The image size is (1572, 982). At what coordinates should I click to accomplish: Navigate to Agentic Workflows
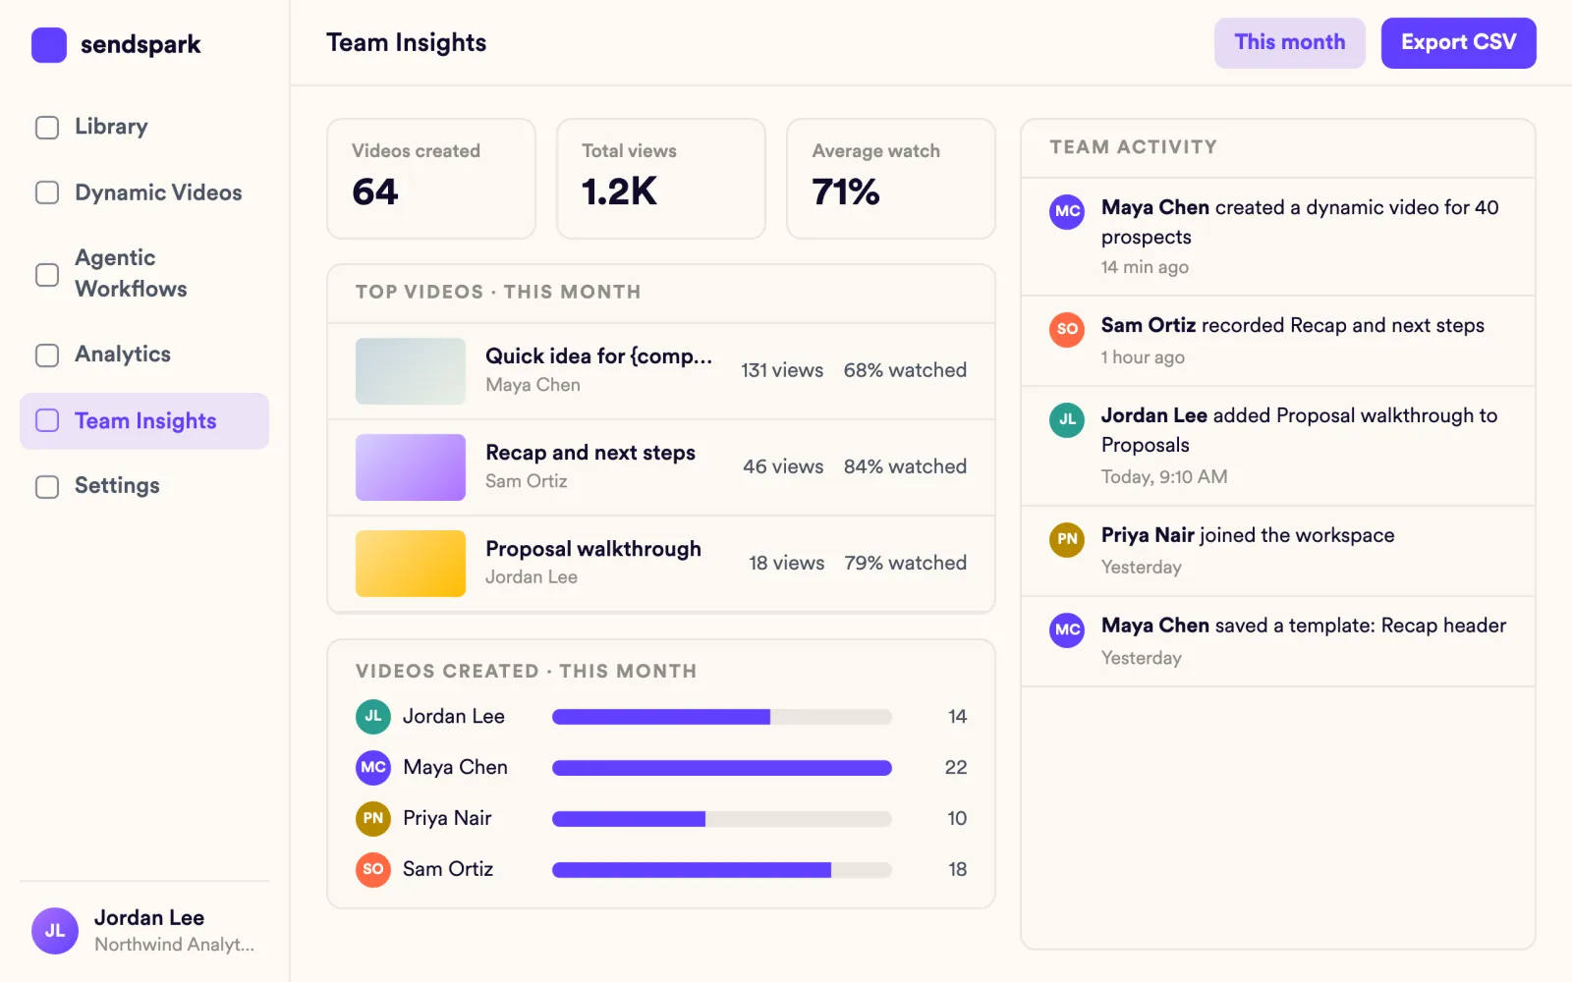tap(144, 274)
